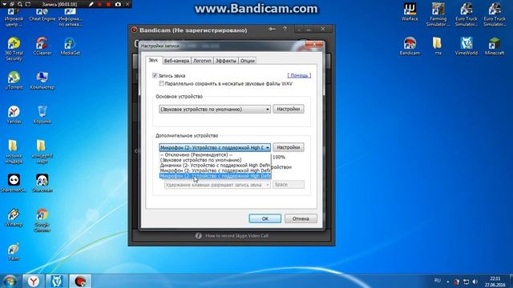Activate the pencil drawing tool on recording bar
This screenshot has height=288, width=513.
(x=91, y=4)
